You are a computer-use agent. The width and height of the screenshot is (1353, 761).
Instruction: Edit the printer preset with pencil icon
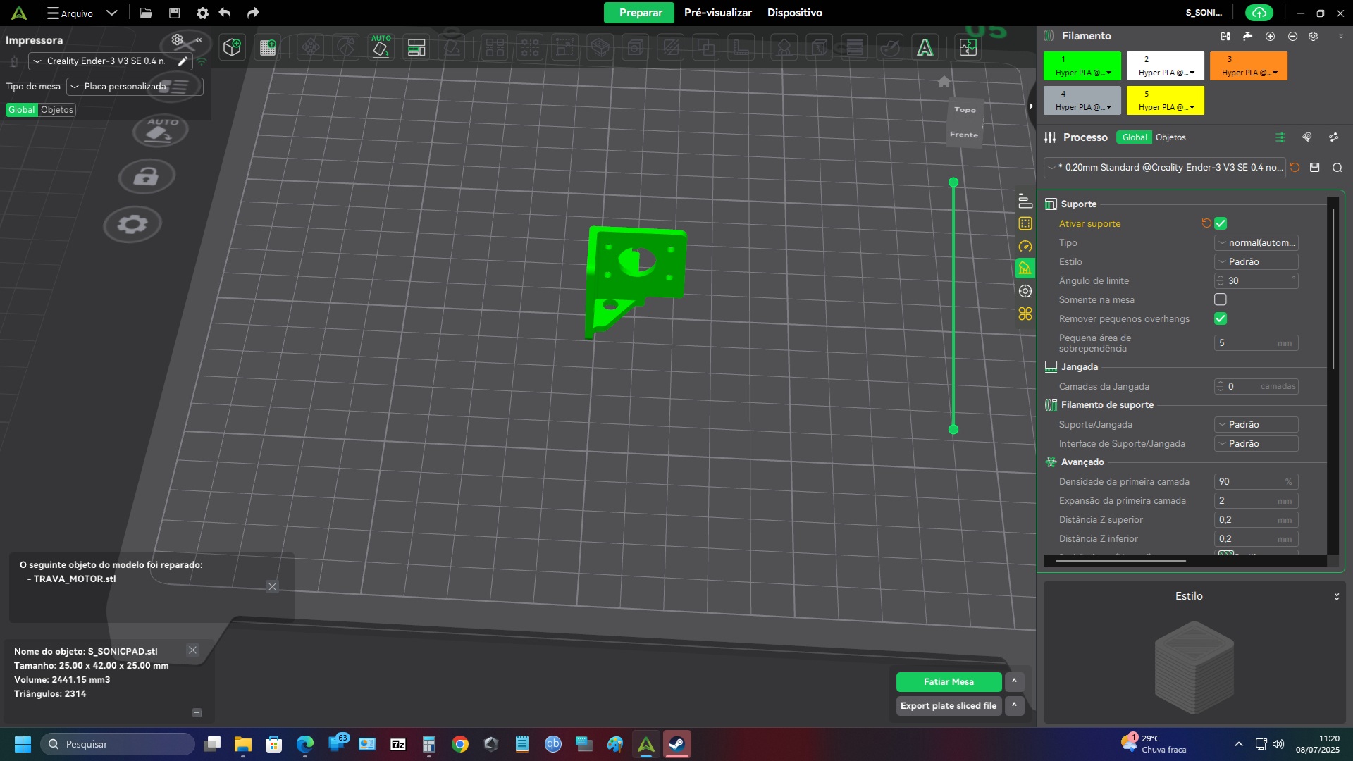tap(183, 61)
